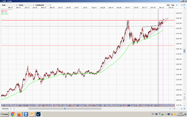Open the blue sync arrows taskbar app
Viewport: 187px width, 117px height.
point(26,114)
